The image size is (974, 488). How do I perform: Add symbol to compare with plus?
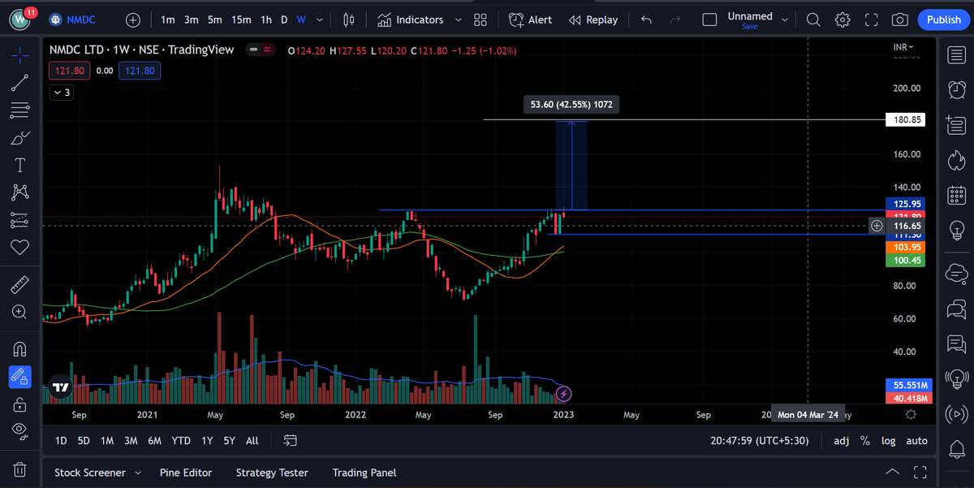click(133, 19)
